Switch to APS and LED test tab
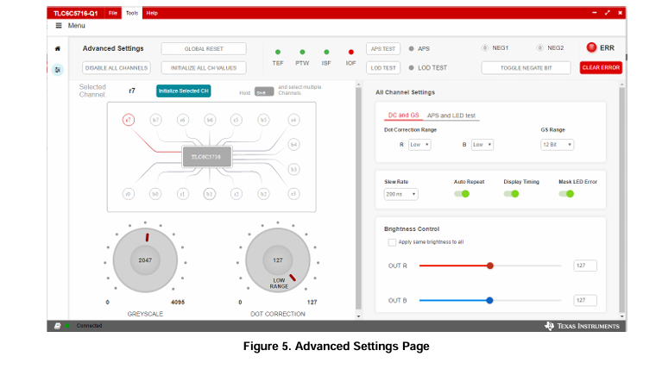This screenshot has width=662, height=369. tap(451, 116)
